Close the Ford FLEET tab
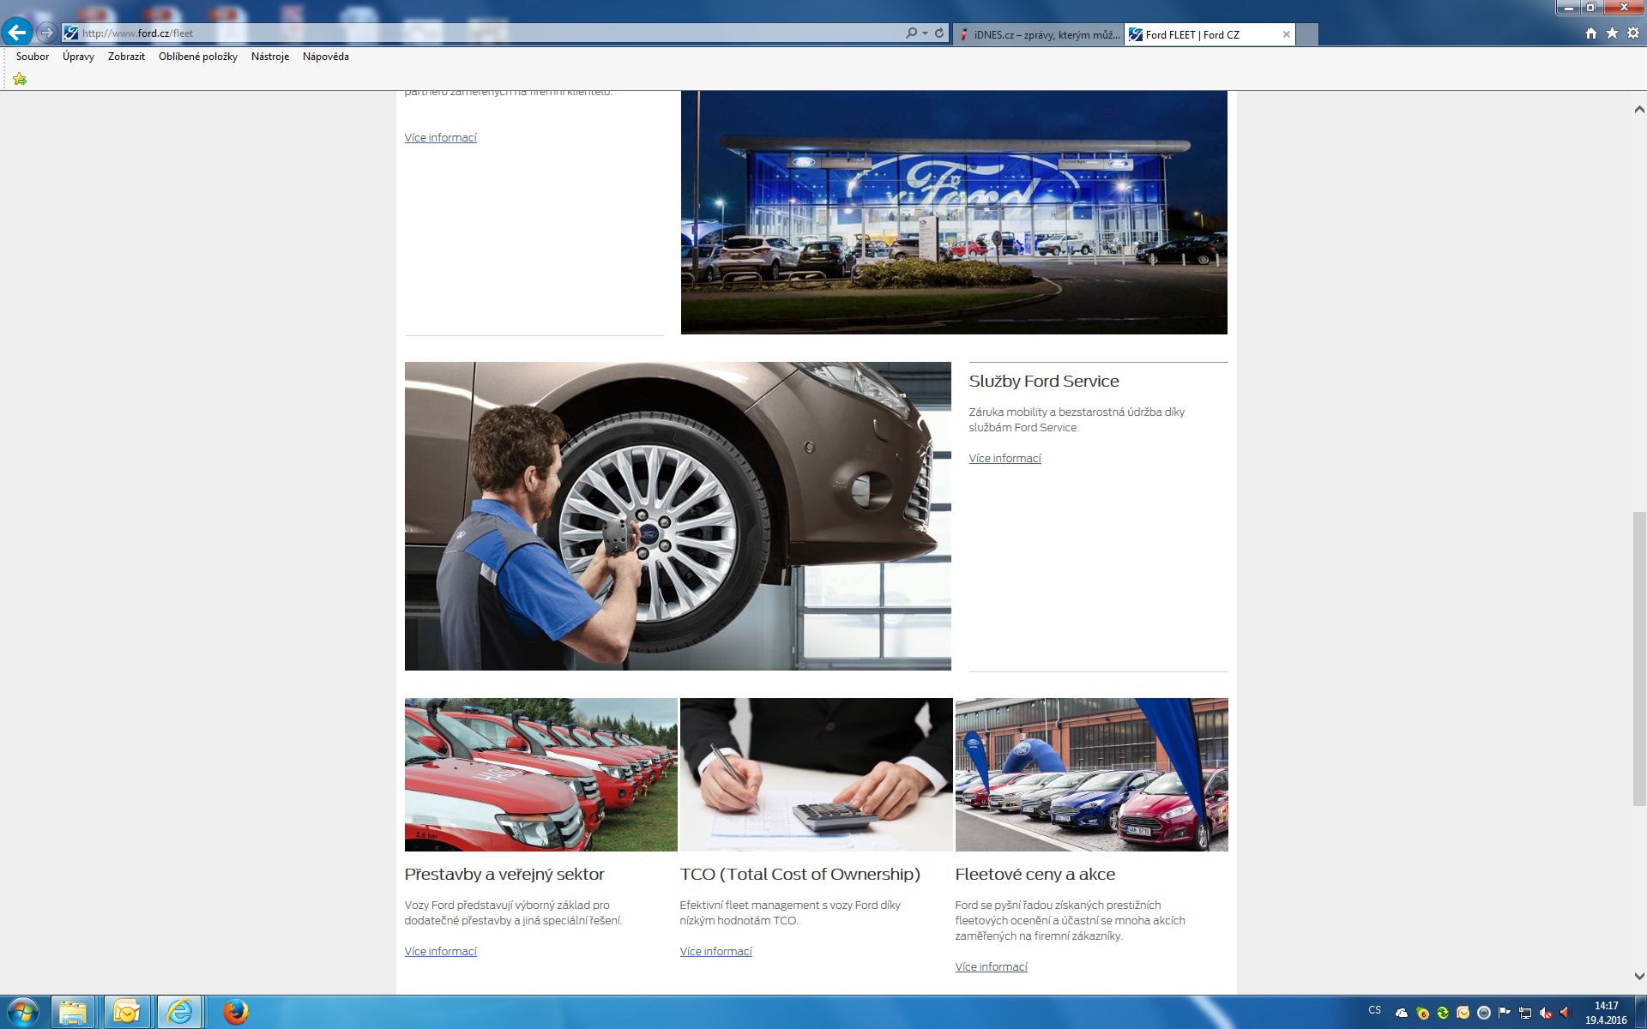The image size is (1647, 1029). click(x=1286, y=35)
